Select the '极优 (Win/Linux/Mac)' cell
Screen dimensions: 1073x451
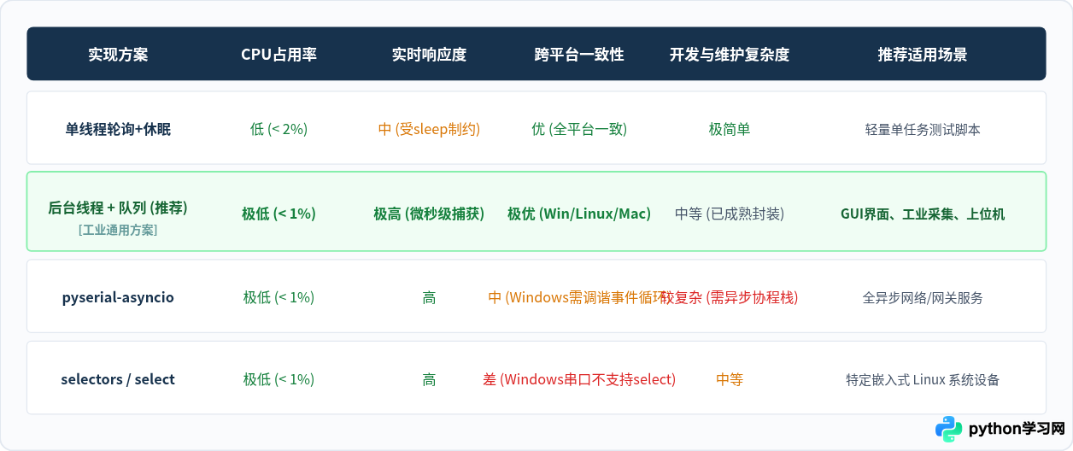click(579, 214)
